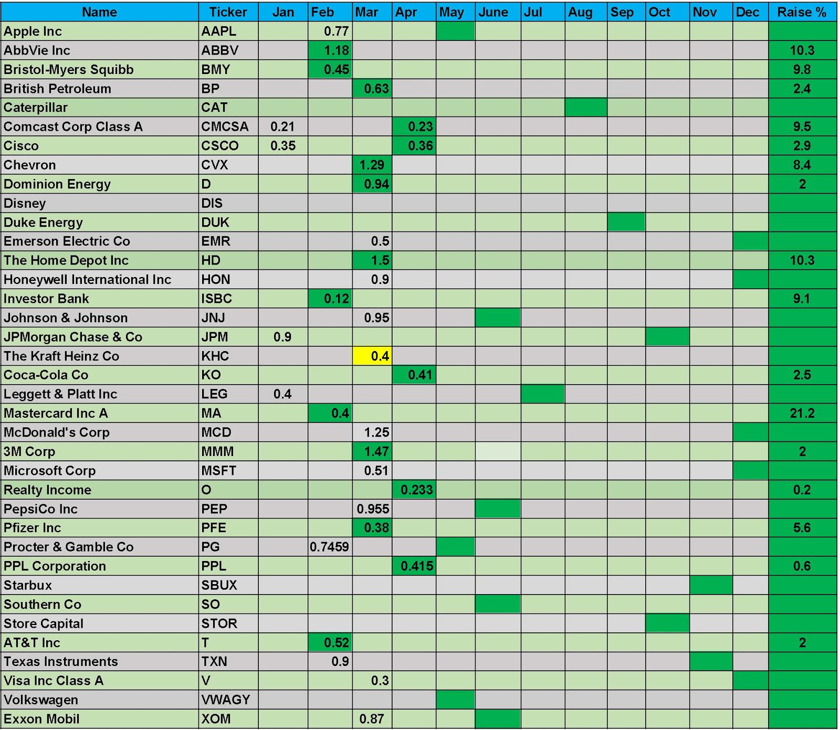This screenshot has height=730, width=840.
Task: Select the yellow Kraft Heinz 0.4 cell
Action: [372, 356]
